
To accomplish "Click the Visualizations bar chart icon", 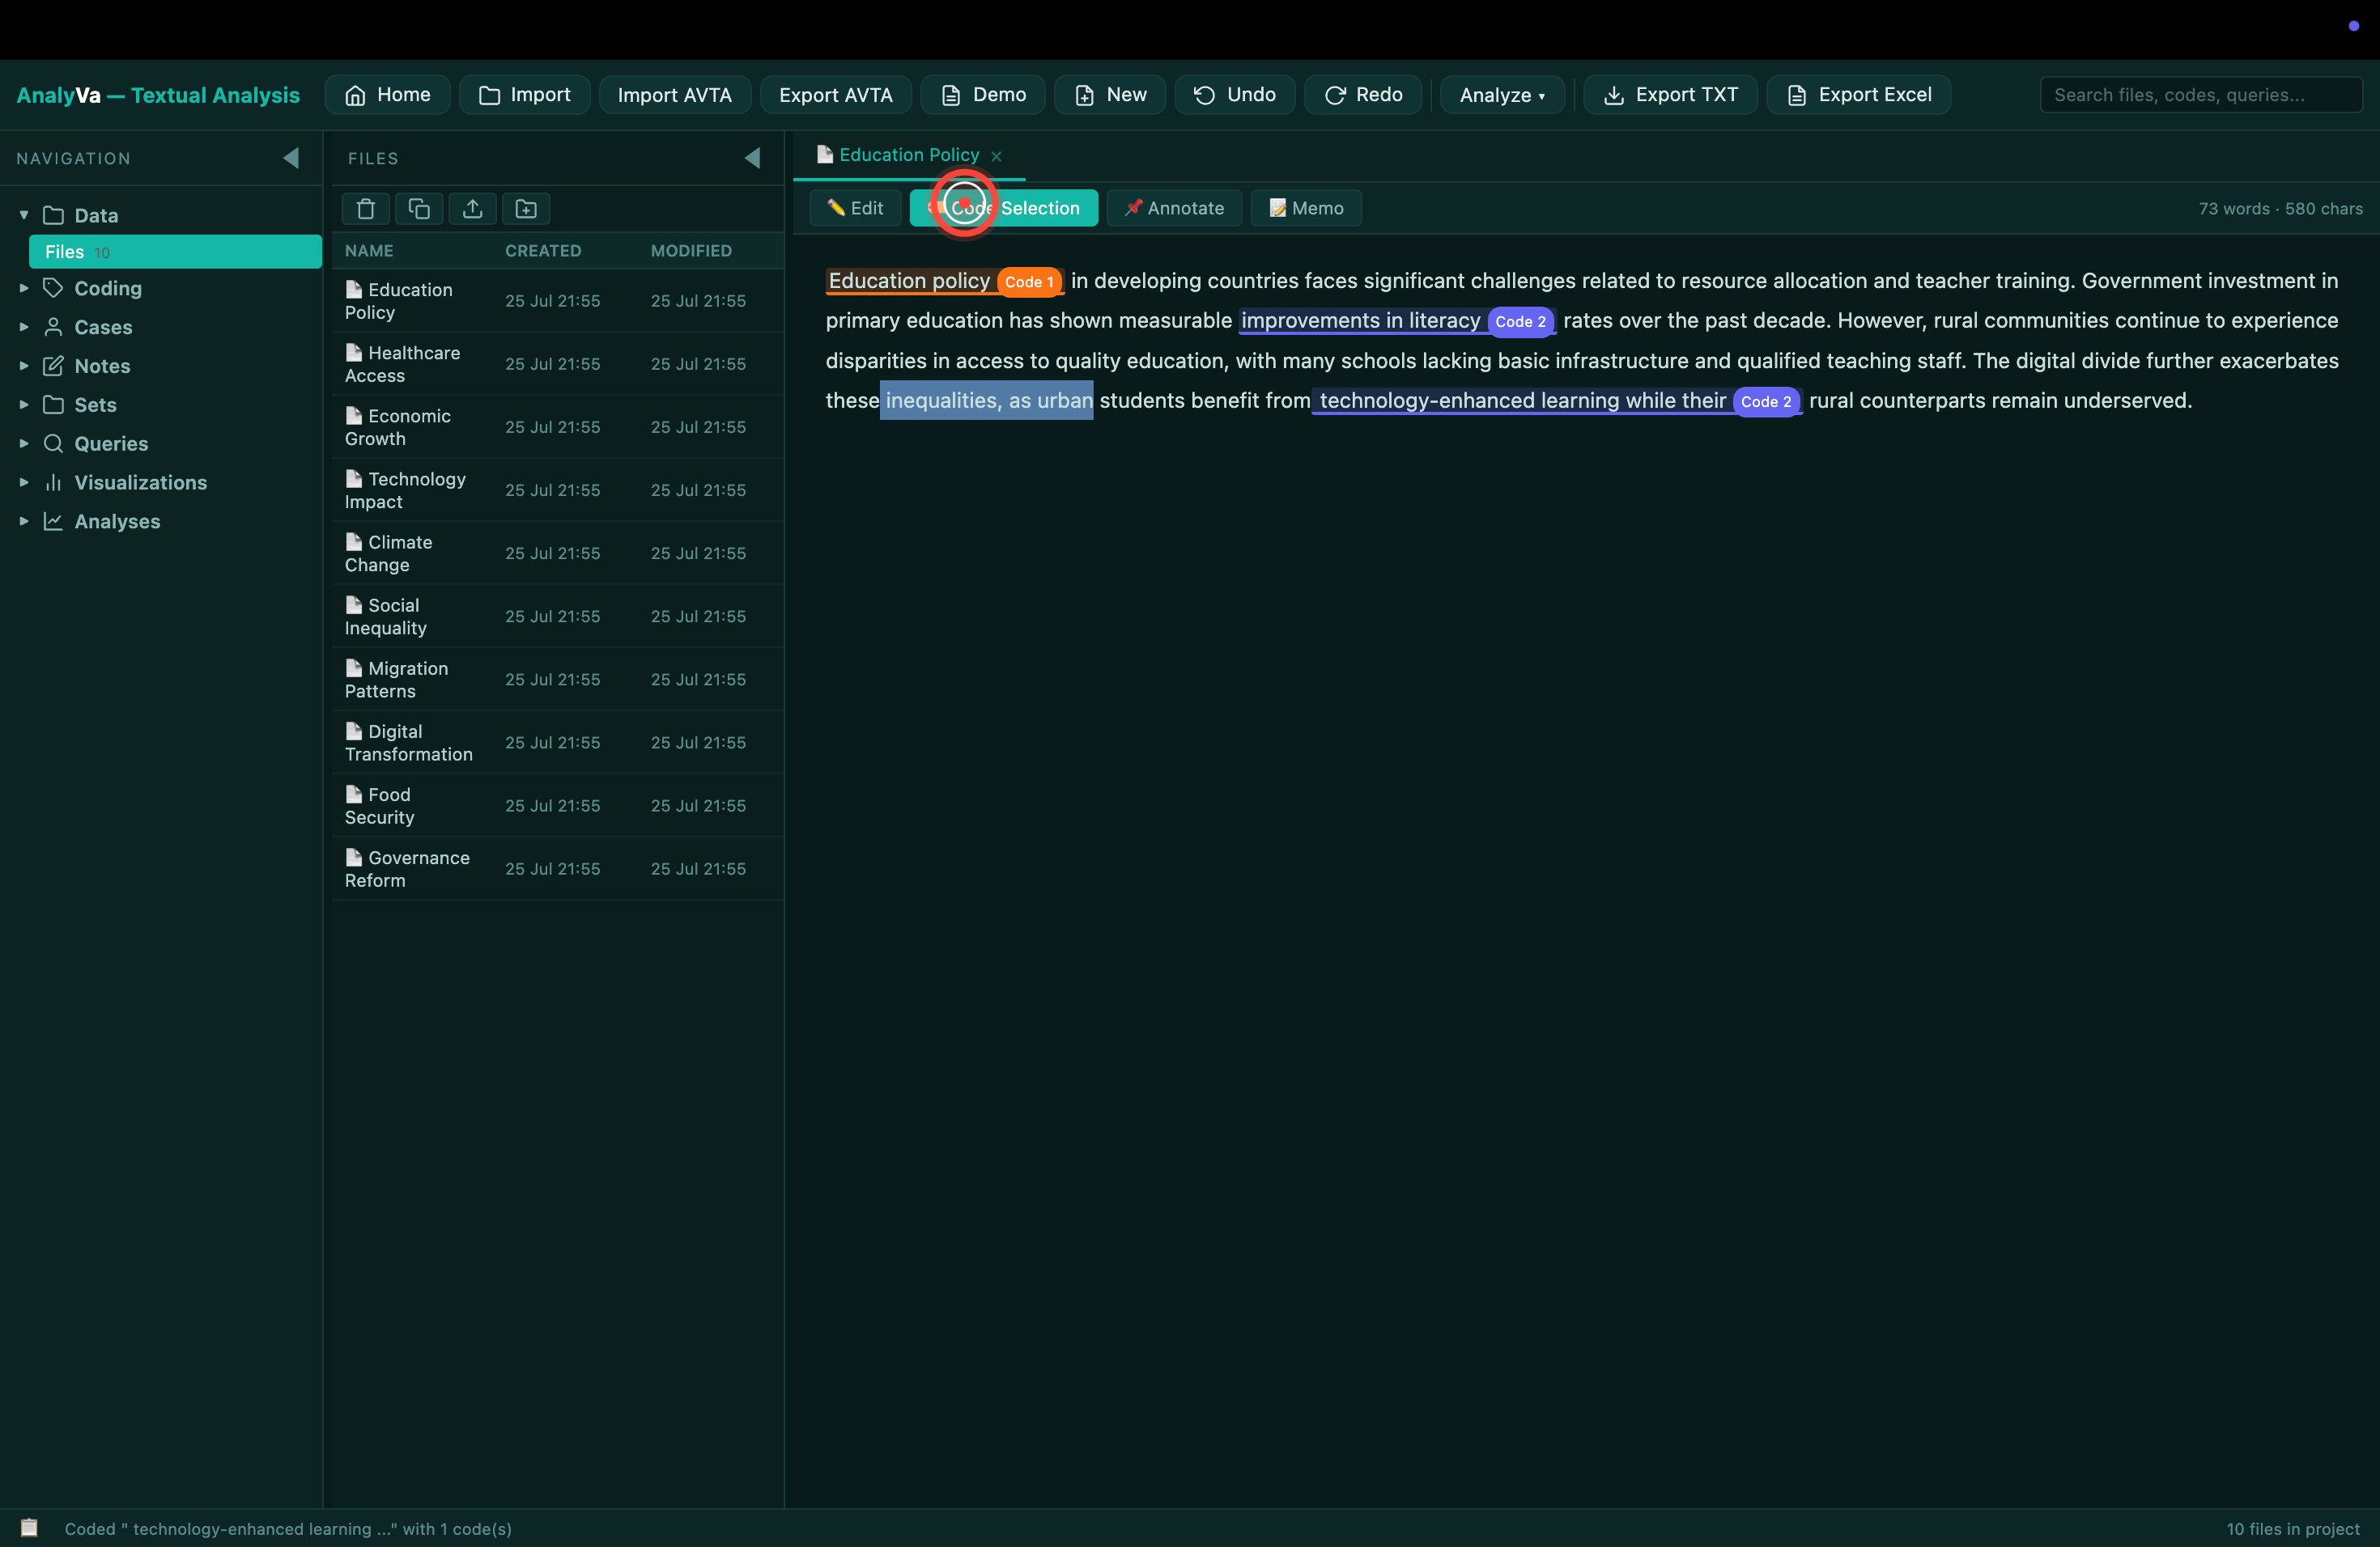I will click(x=54, y=481).
